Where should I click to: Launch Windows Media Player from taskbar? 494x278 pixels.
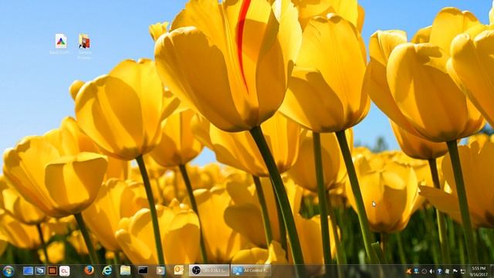(161, 270)
